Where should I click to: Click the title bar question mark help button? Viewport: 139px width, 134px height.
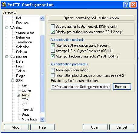point(126,5)
